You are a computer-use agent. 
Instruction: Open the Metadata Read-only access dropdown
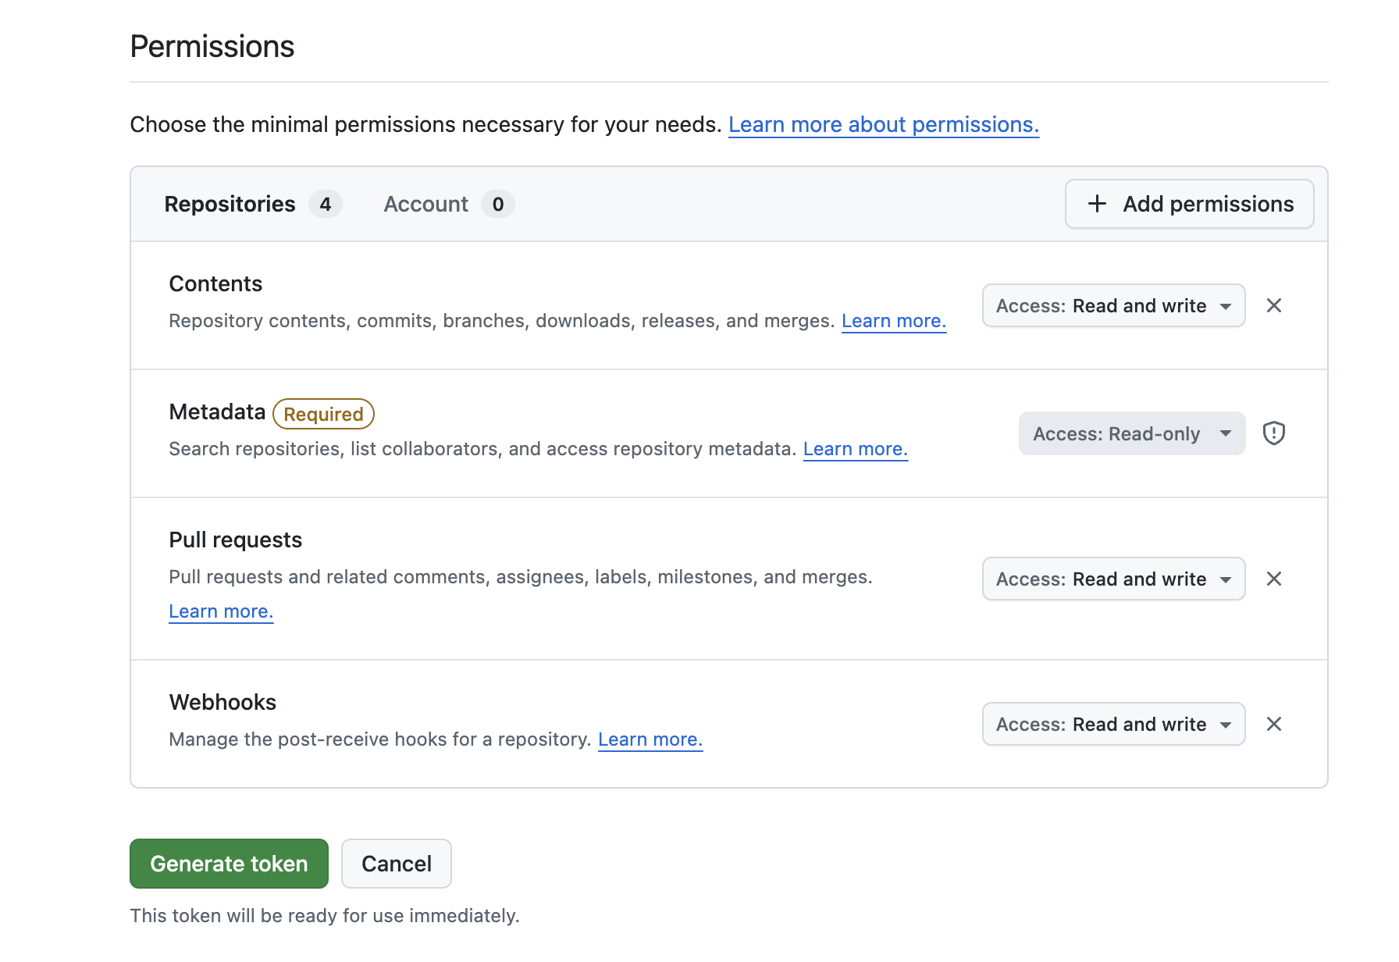[x=1130, y=433]
